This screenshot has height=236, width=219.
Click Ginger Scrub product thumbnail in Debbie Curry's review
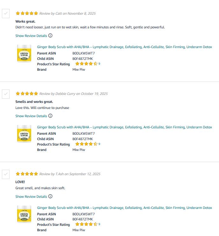[24, 134]
